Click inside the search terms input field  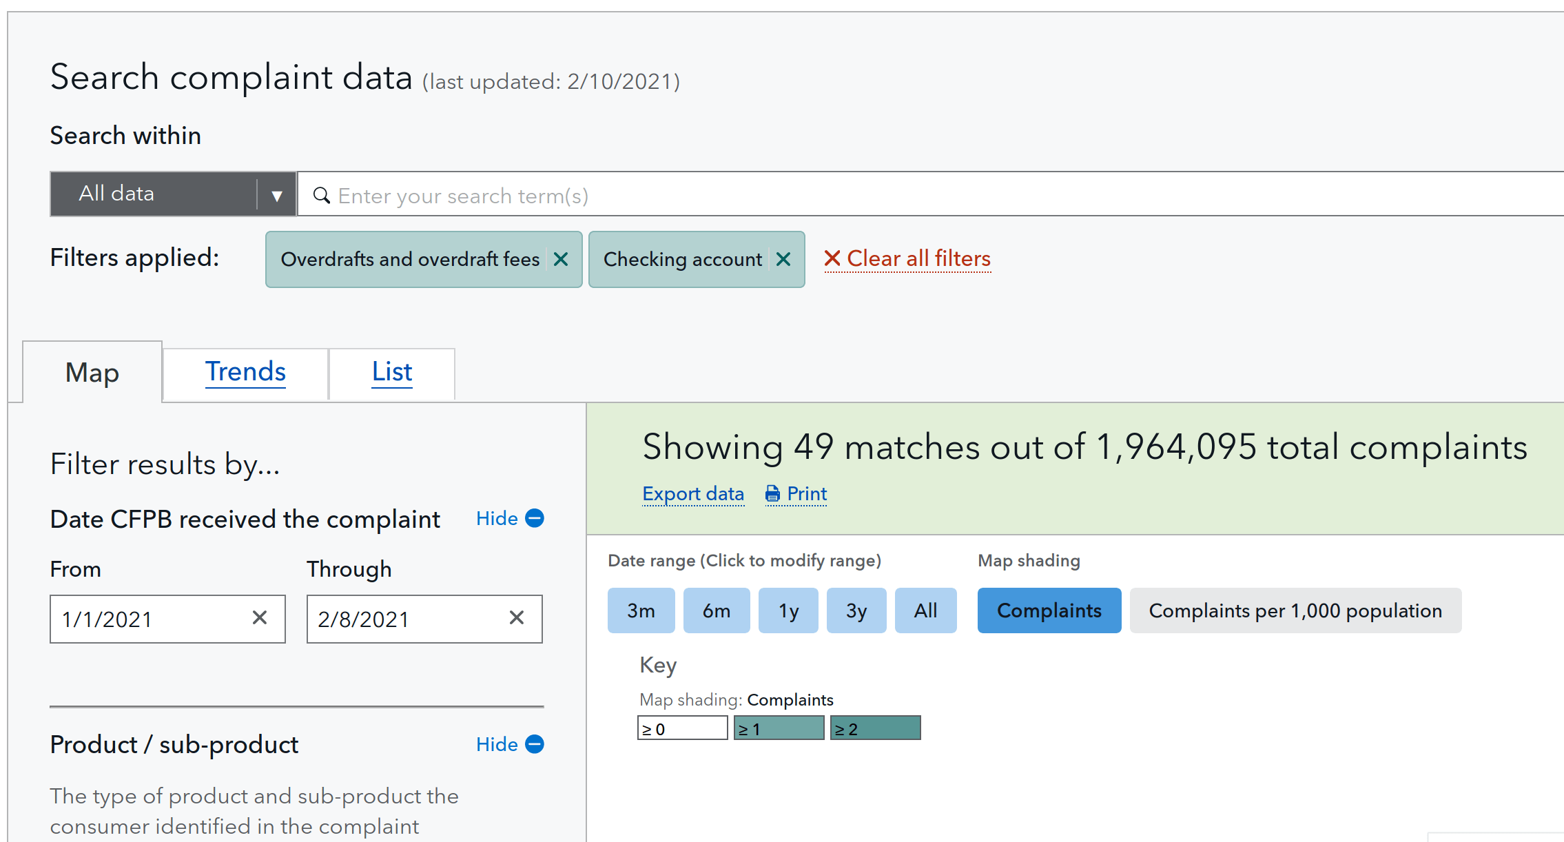pos(620,195)
